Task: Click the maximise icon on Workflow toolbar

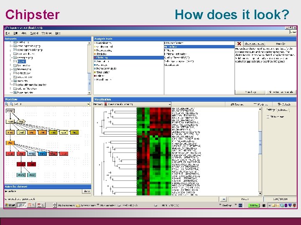Action: pos(89,104)
